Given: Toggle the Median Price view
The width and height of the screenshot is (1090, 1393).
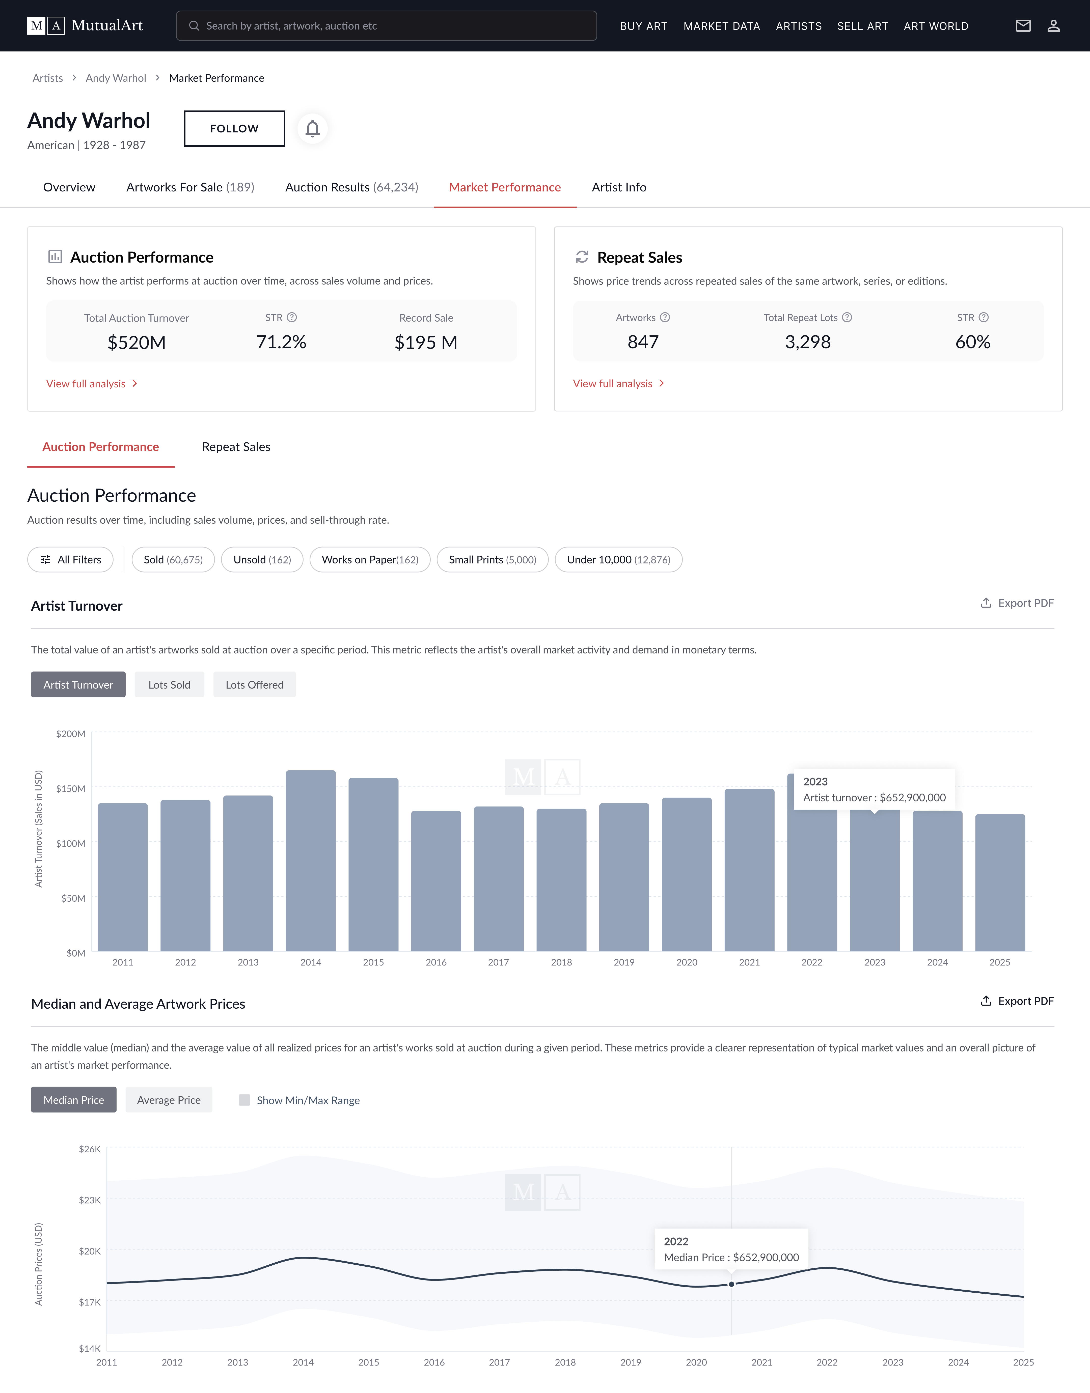Looking at the screenshot, I should point(73,1100).
